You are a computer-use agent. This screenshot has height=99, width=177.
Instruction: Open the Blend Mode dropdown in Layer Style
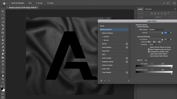click(157, 30)
